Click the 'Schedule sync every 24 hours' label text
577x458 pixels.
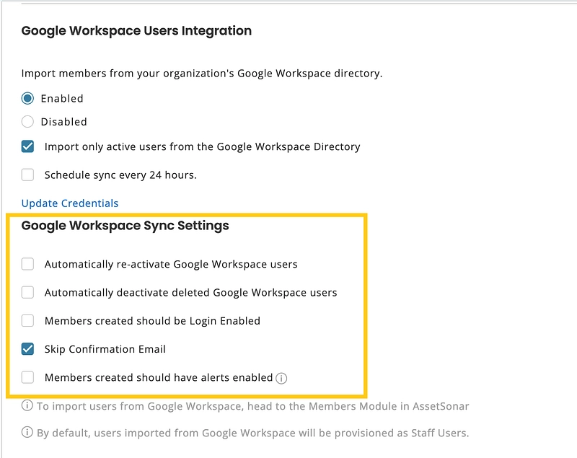click(120, 175)
